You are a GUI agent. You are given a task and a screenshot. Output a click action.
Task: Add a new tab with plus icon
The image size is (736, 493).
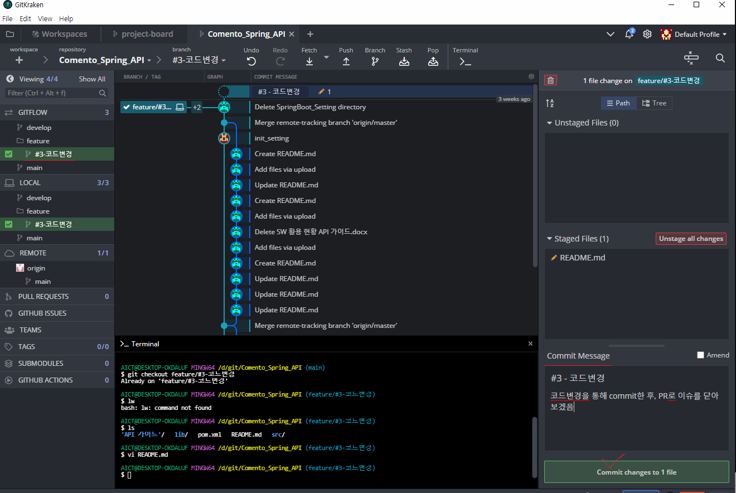click(x=310, y=34)
